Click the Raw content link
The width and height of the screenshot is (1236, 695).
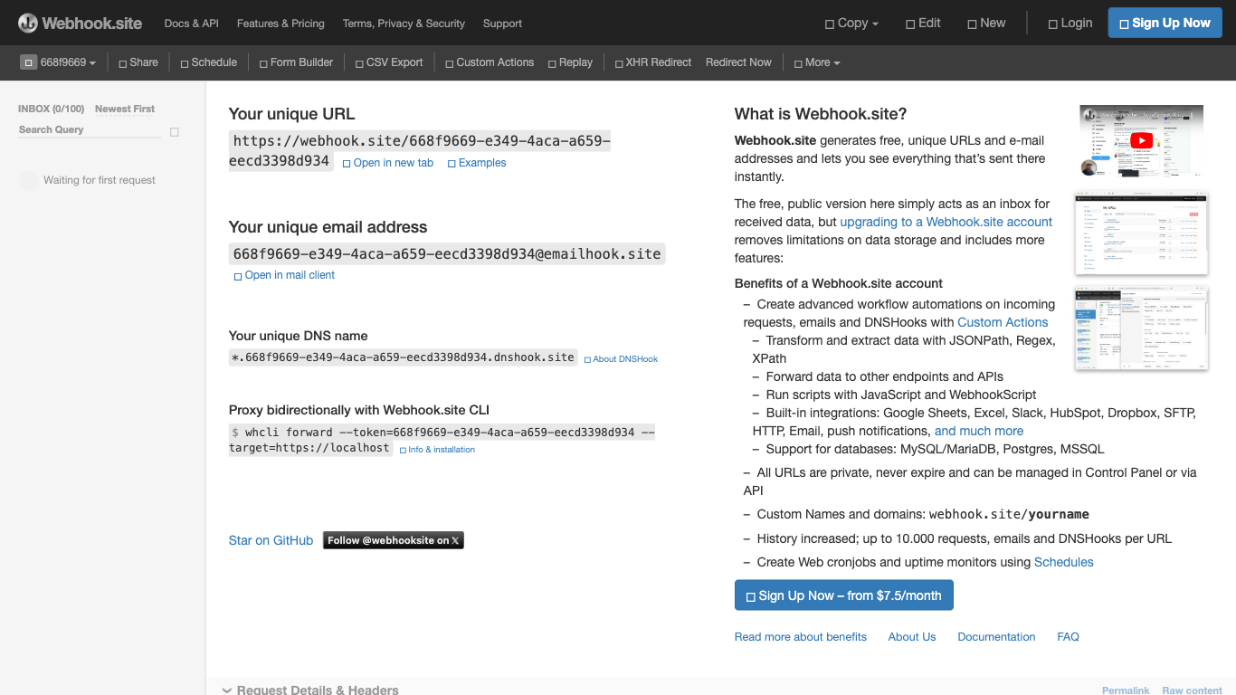pos(1192,690)
